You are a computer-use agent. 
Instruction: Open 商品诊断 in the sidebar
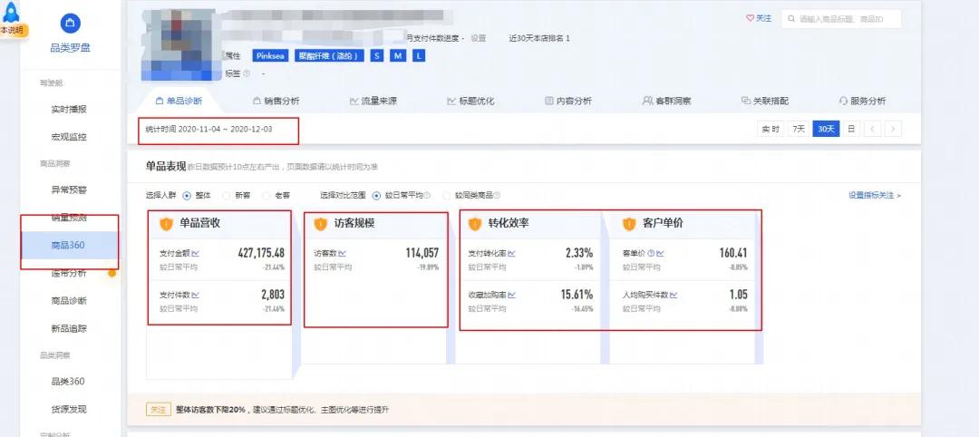[69, 300]
